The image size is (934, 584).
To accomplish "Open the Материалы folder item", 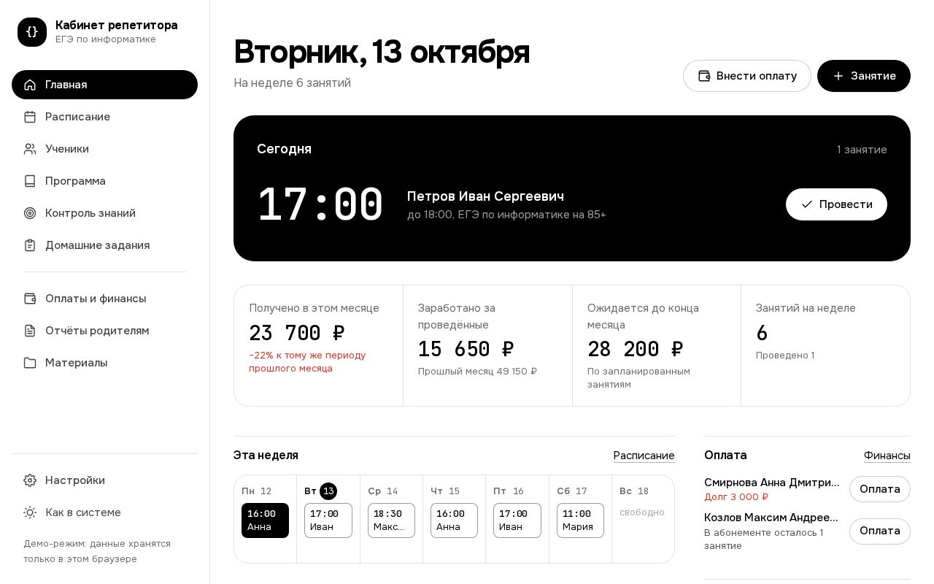I will (104, 363).
